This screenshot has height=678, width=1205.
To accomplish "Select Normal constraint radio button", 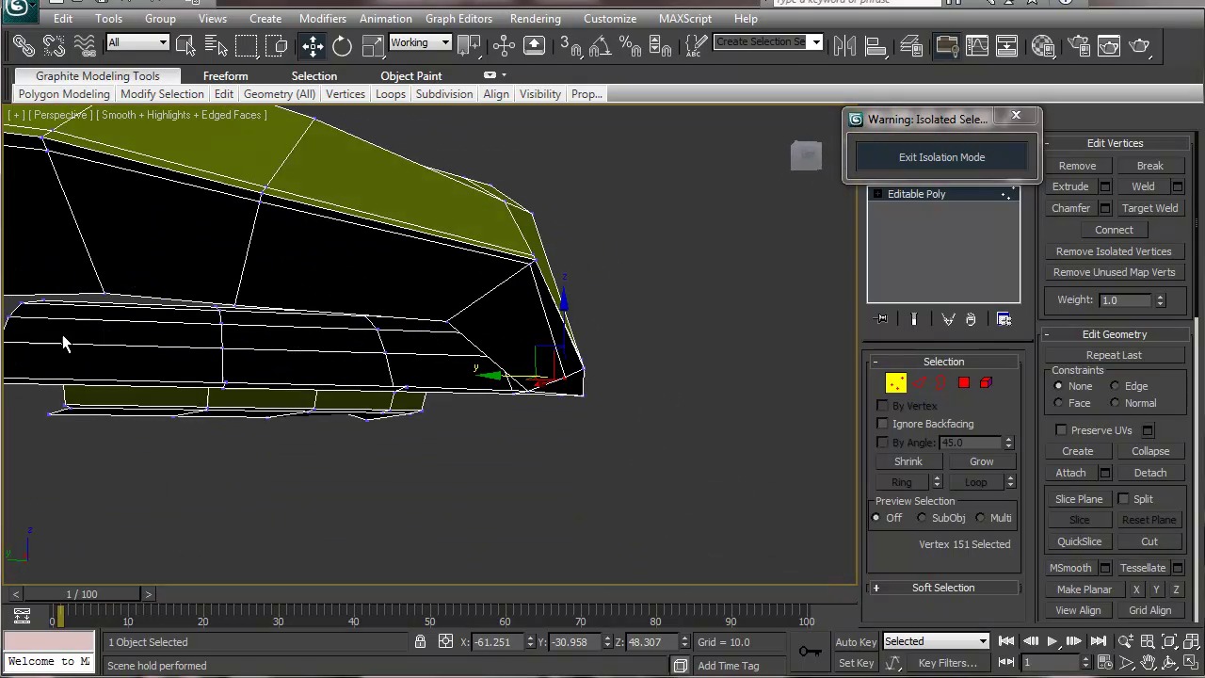I will [x=1116, y=403].
